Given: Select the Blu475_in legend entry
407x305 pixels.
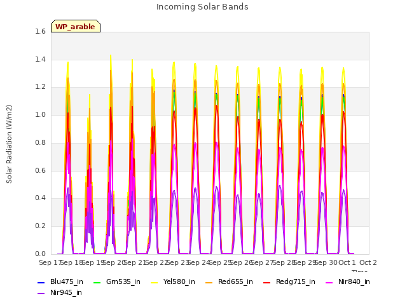Looking at the screenshot, I should tap(60, 282).
